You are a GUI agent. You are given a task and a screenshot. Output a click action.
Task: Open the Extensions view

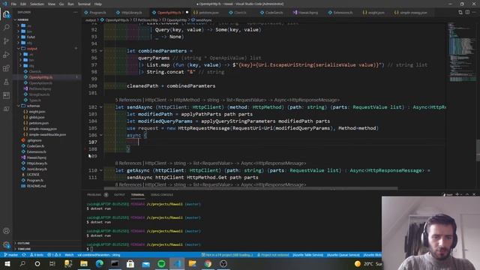tap(6, 68)
